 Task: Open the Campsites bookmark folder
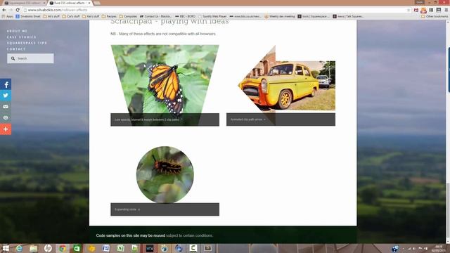pos(128,16)
